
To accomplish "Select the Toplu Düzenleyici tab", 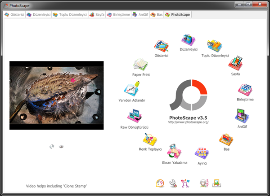I will 69,14.
